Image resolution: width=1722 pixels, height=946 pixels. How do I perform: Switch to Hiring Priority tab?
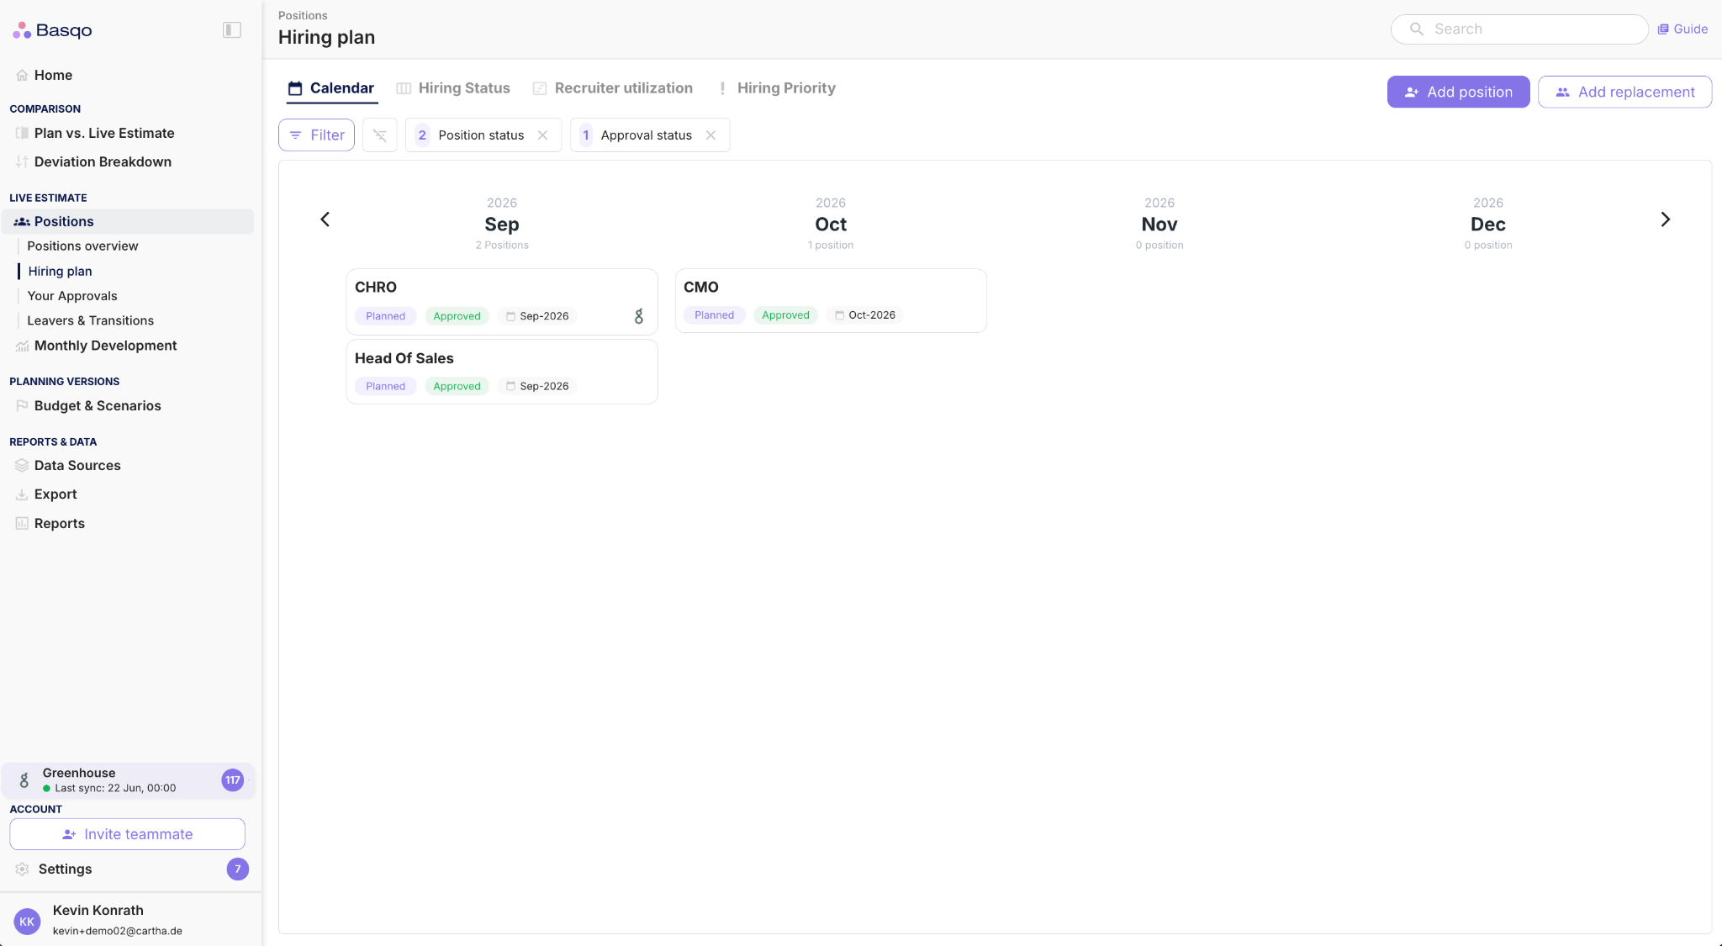coord(775,88)
